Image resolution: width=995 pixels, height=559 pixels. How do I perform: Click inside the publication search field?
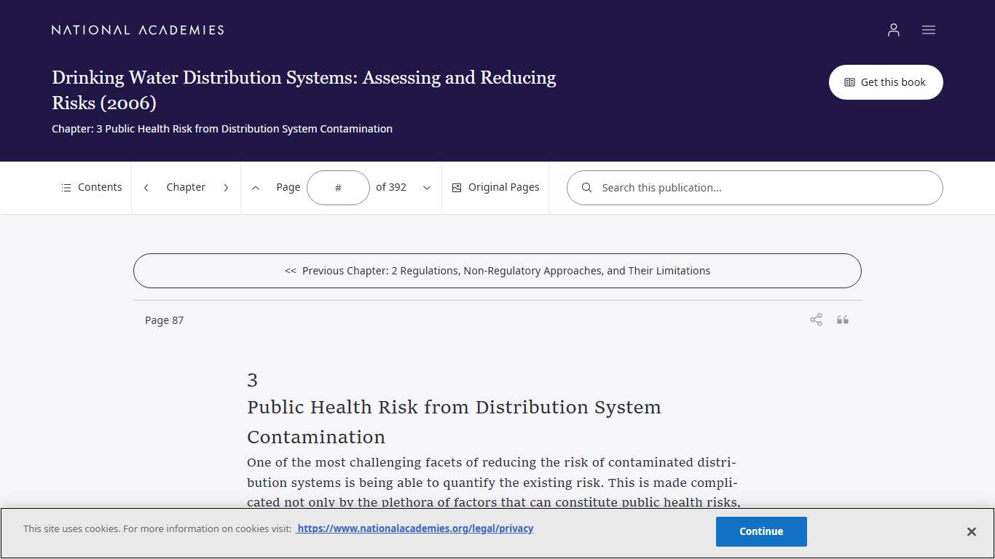point(728,187)
